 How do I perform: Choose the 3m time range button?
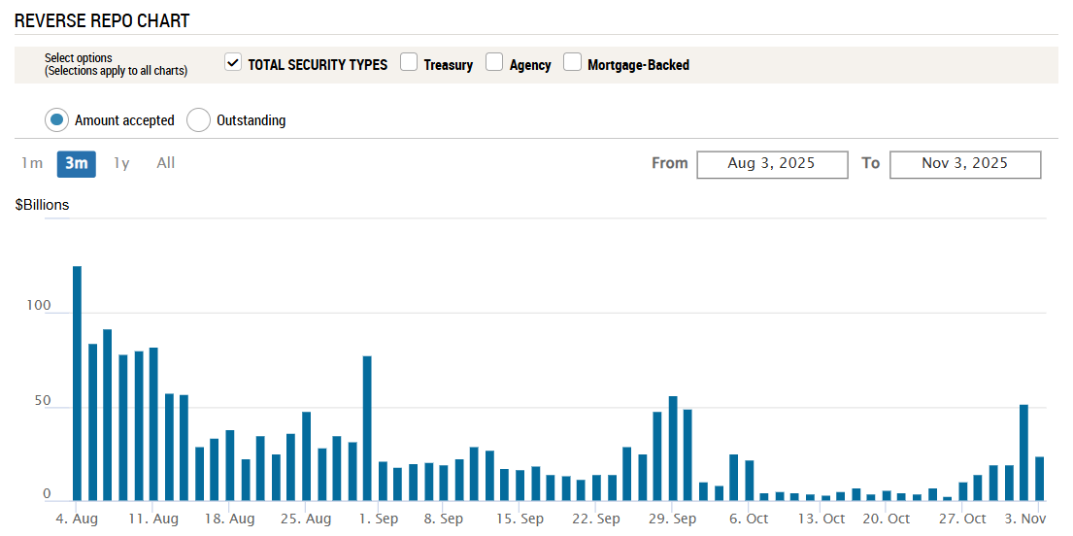(77, 163)
